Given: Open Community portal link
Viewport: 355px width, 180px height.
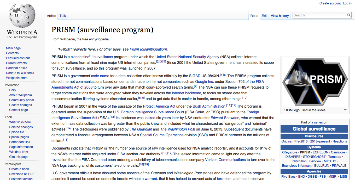Looking at the screenshot, I should (21, 100).
